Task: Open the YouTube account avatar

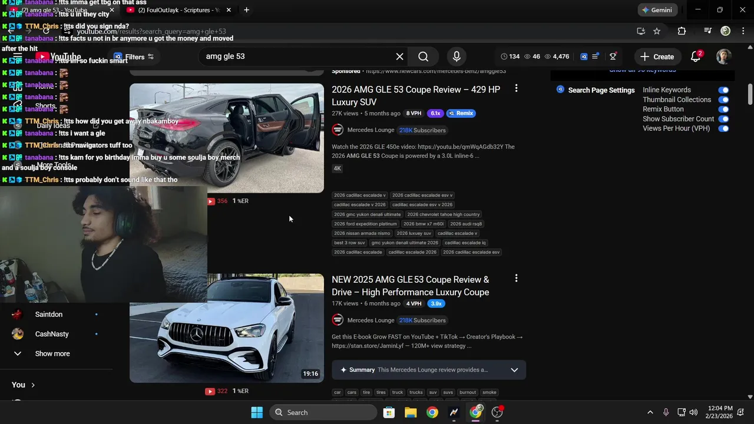Action: pos(724,57)
